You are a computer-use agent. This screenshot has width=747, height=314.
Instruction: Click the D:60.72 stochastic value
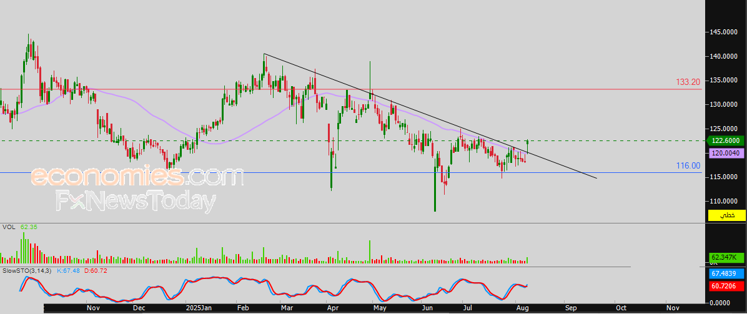[x=96, y=271]
